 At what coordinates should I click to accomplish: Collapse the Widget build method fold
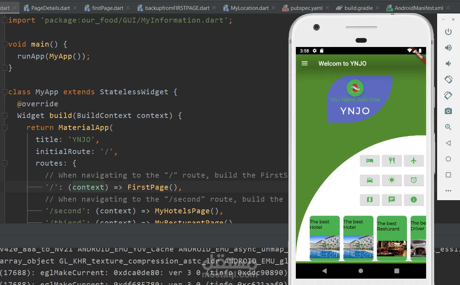pos(5,116)
